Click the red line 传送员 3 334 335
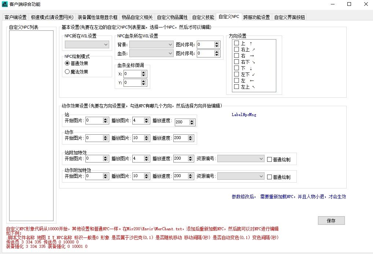 click(43, 242)
